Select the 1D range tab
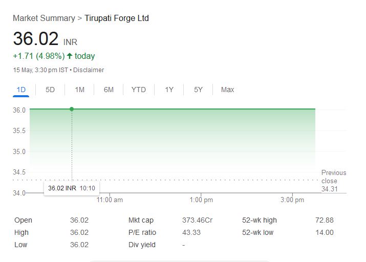366x262 pixels. pos(21,90)
